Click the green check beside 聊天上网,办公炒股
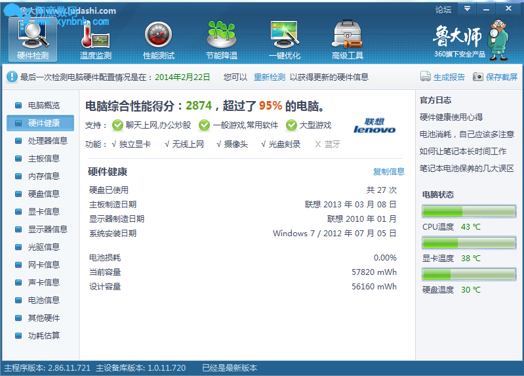Screen dimensions: 524x376 click(x=117, y=125)
